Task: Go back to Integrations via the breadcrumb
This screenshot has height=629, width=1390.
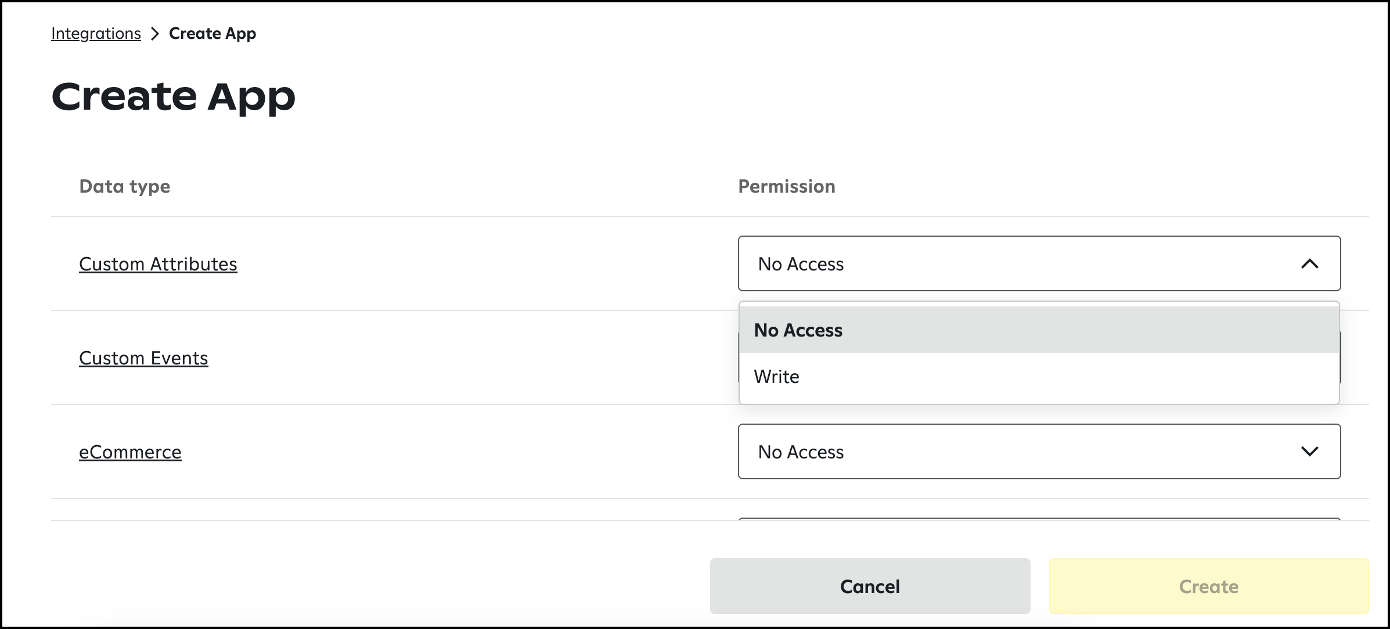Action: pos(96,34)
